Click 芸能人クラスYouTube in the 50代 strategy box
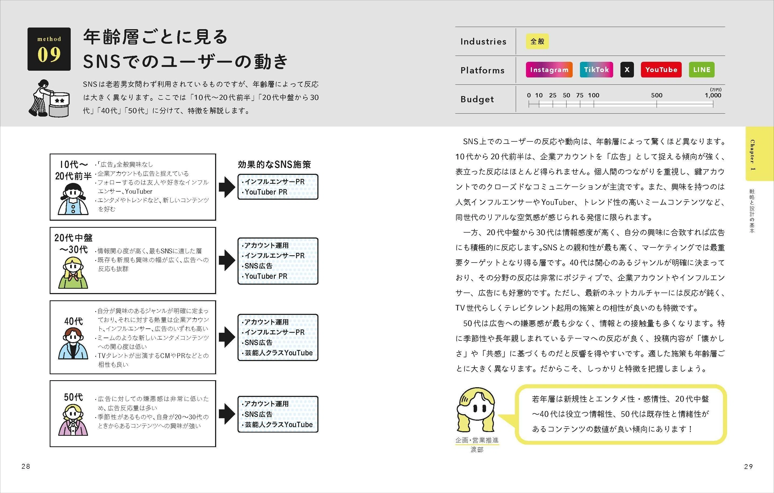 tap(278, 424)
